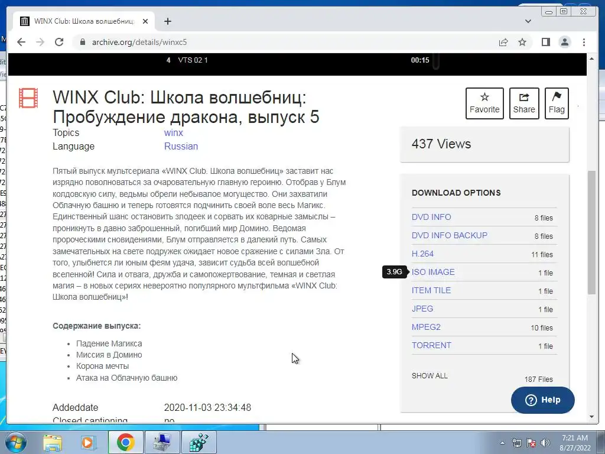605x454 pixels.
Task: Download the H.264 files
Action: pyautogui.click(x=422, y=254)
